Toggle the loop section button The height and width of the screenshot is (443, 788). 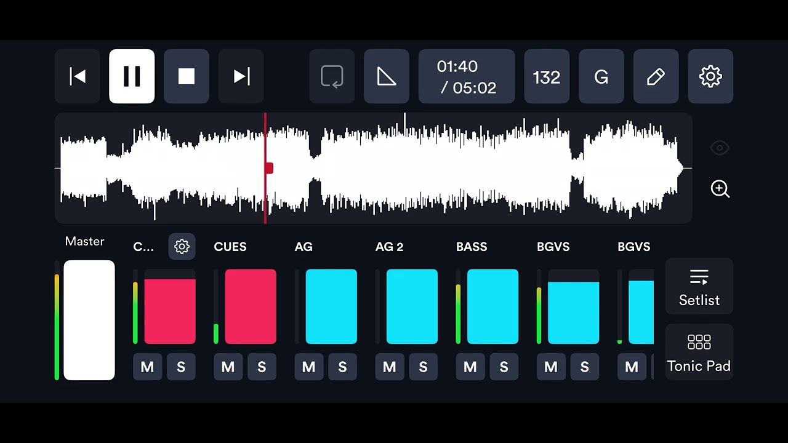pyautogui.click(x=332, y=76)
